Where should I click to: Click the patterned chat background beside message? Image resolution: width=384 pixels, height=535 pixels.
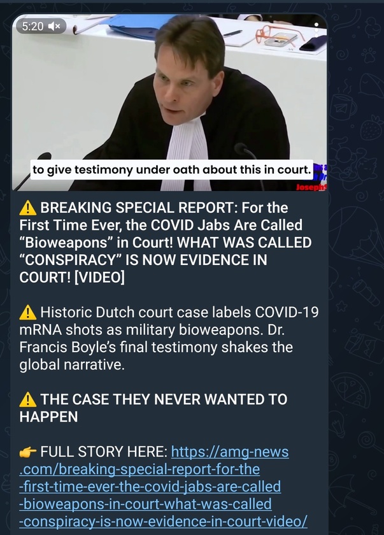click(357, 273)
